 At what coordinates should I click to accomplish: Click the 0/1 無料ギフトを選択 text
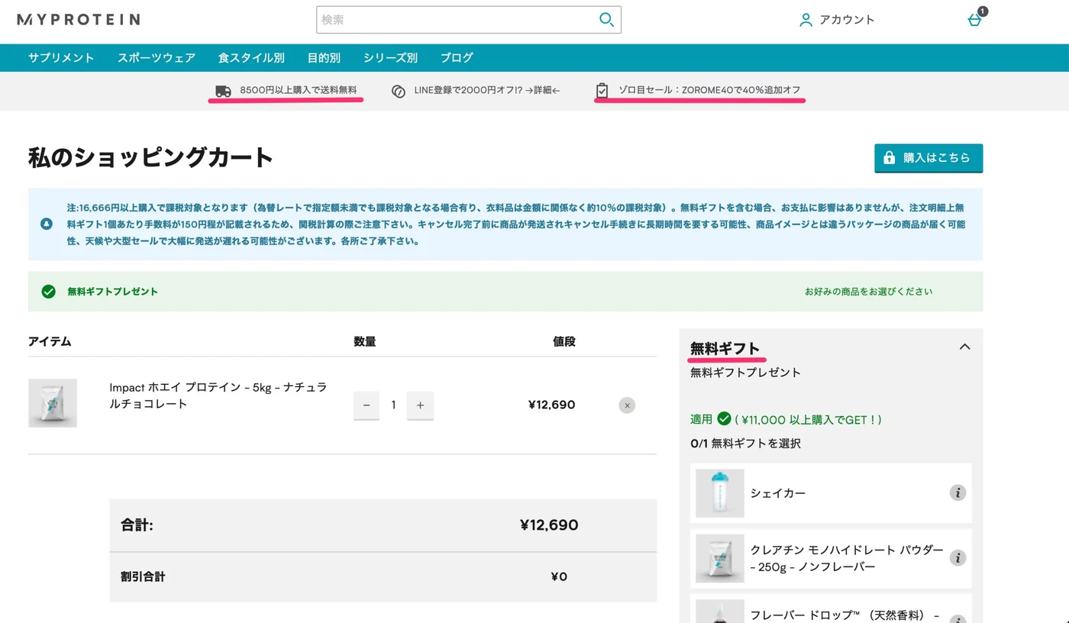click(x=745, y=444)
